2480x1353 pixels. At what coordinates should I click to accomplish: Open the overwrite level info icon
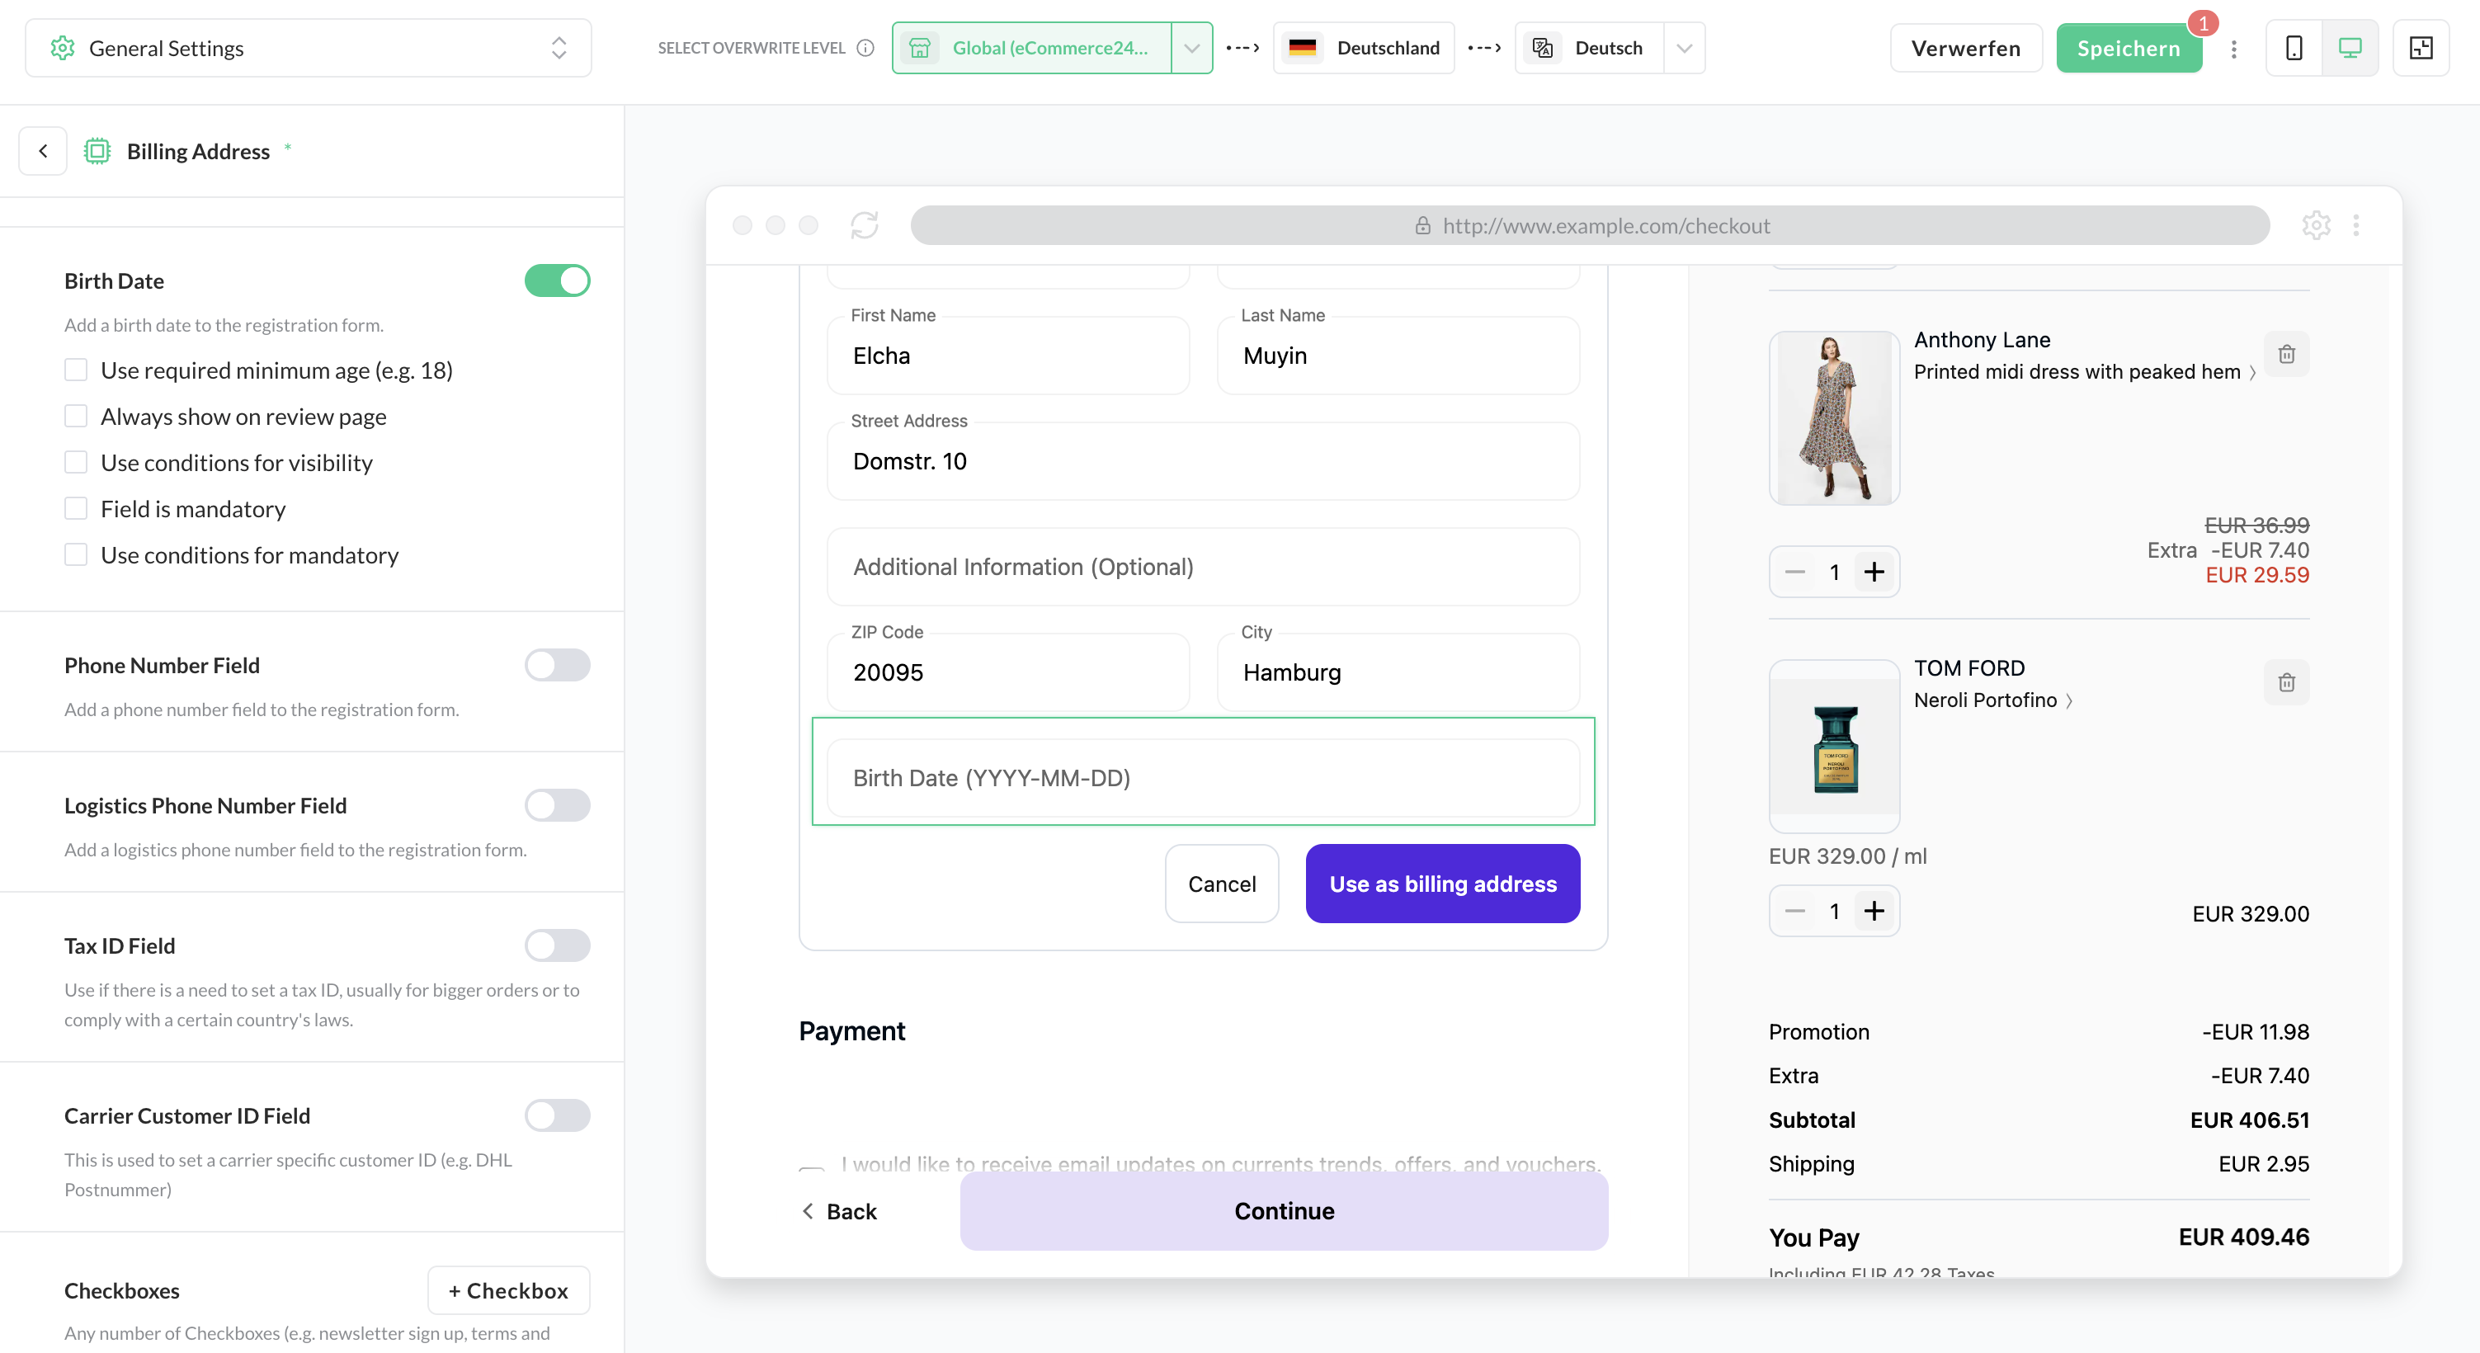pyautogui.click(x=865, y=48)
